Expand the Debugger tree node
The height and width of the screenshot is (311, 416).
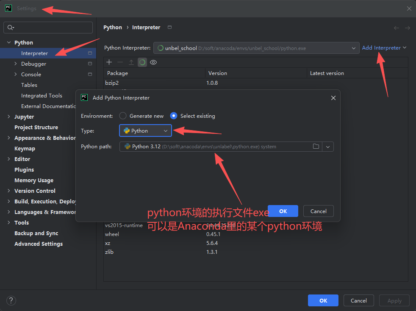15,64
